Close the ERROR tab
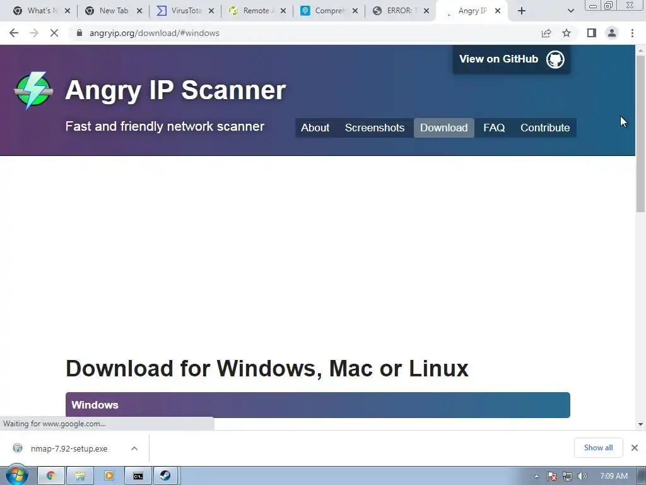The image size is (646, 485). click(426, 11)
